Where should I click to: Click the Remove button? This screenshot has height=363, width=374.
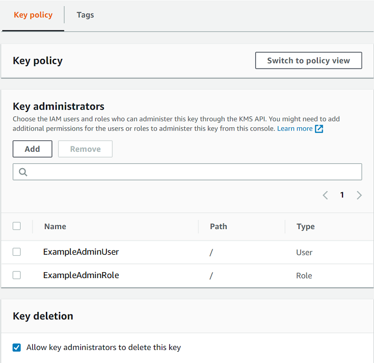(x=85, y=149)
